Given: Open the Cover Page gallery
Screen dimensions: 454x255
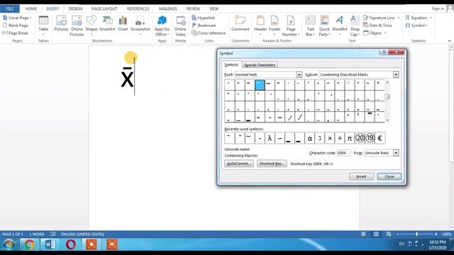Looking at the screenshot, I should click(x=17, y=18).
